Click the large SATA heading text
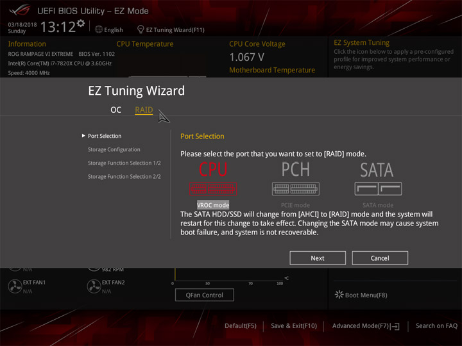Image resolution: width=462 pixels, height=346 pixels. pos(377,170)
